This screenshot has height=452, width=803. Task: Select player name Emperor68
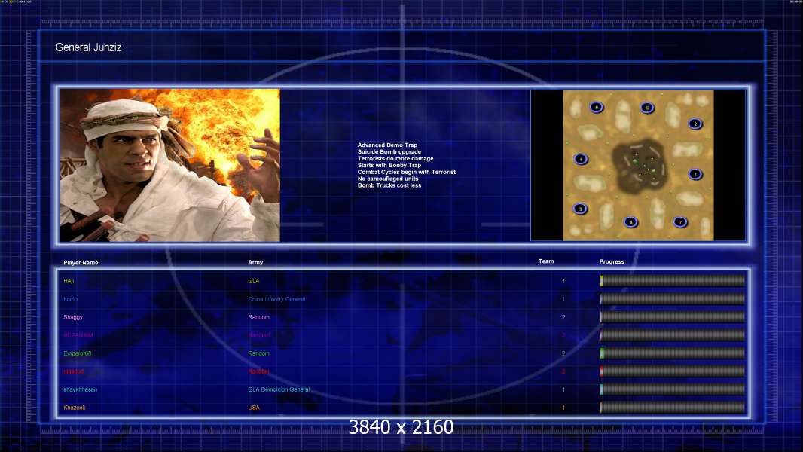[x=78, y=353]
